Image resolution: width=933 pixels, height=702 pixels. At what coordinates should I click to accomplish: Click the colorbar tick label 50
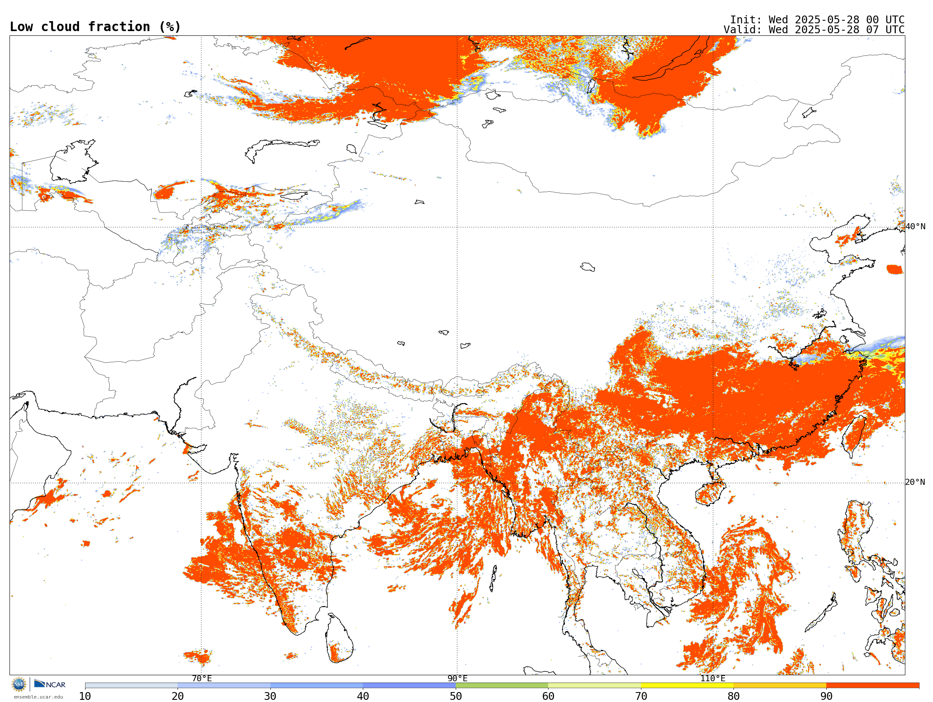(x=456, y=696)
